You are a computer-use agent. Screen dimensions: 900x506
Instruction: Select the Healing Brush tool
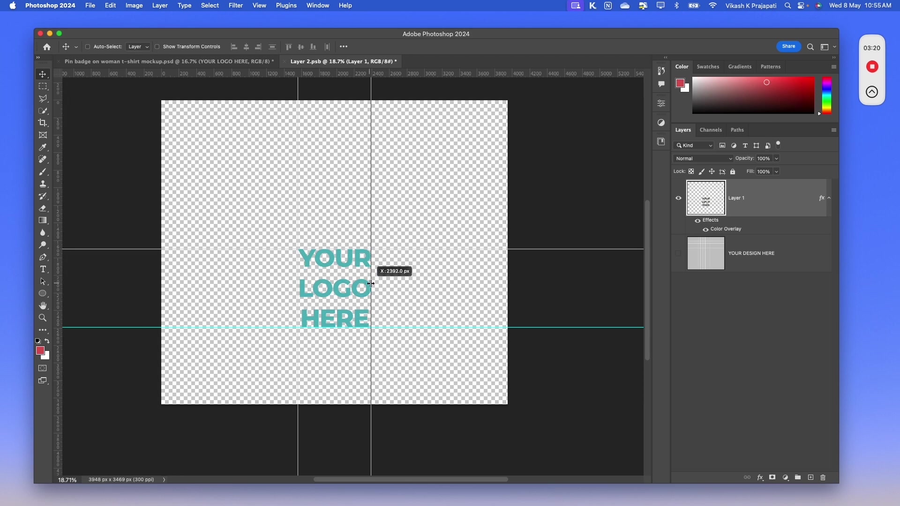[43, 159]
